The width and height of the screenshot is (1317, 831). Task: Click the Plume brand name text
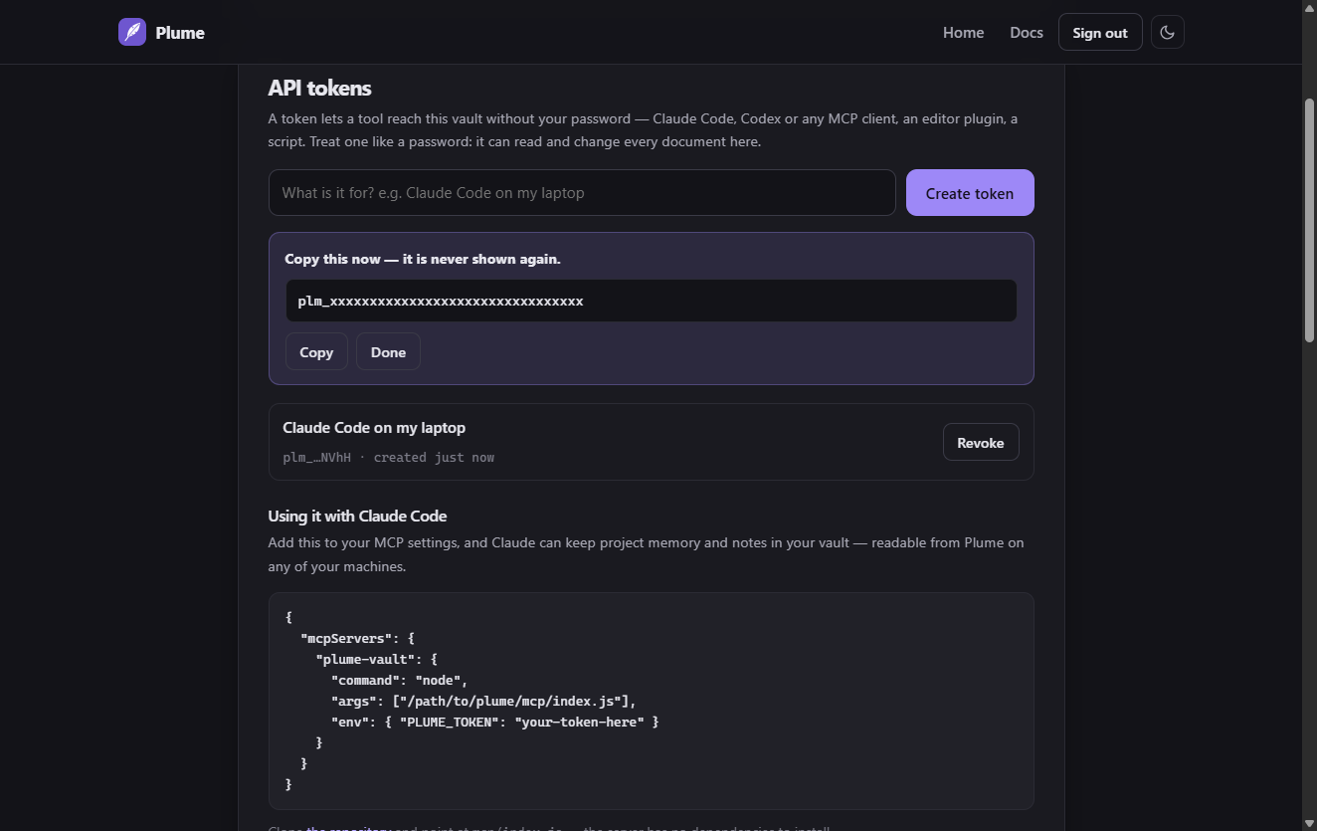(180, 33)
